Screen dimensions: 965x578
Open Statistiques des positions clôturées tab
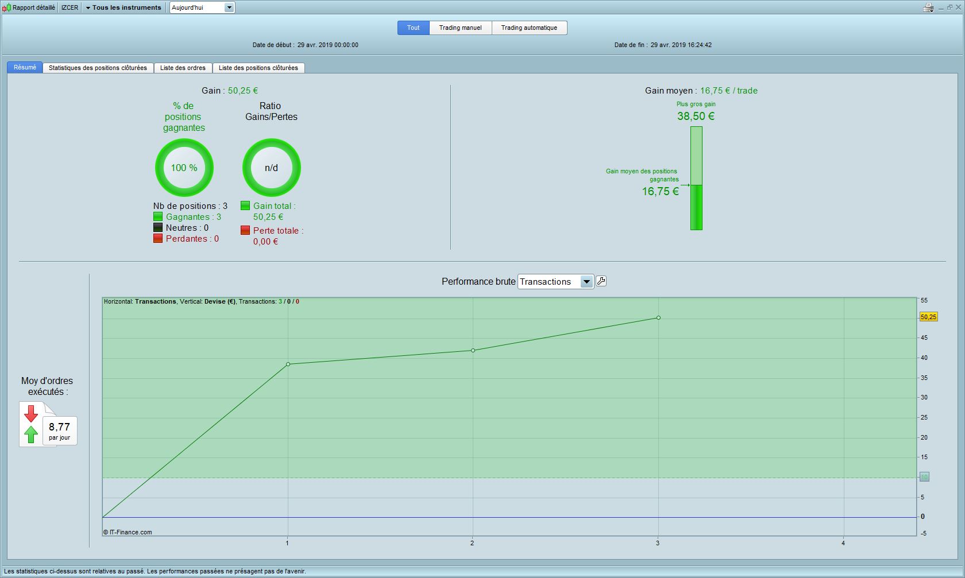98,68
